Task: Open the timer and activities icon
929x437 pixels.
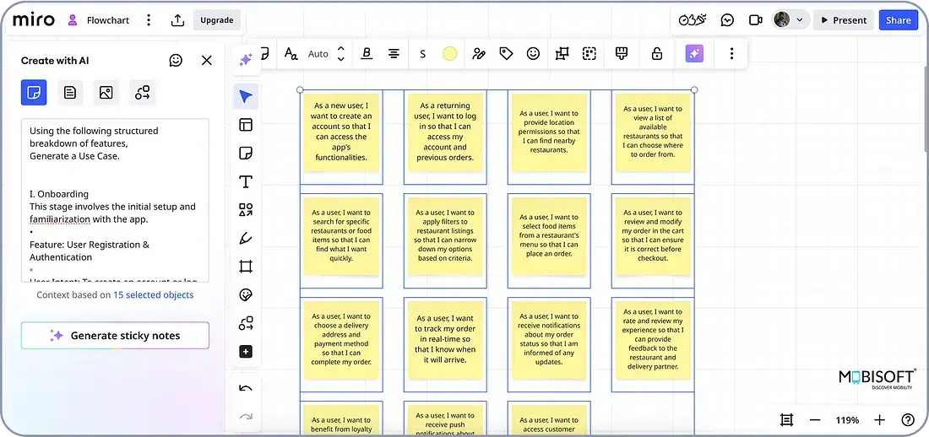Action: pos(693,20)
